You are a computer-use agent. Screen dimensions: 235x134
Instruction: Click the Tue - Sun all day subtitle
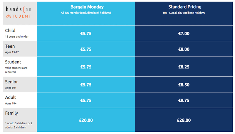(184, 13)
